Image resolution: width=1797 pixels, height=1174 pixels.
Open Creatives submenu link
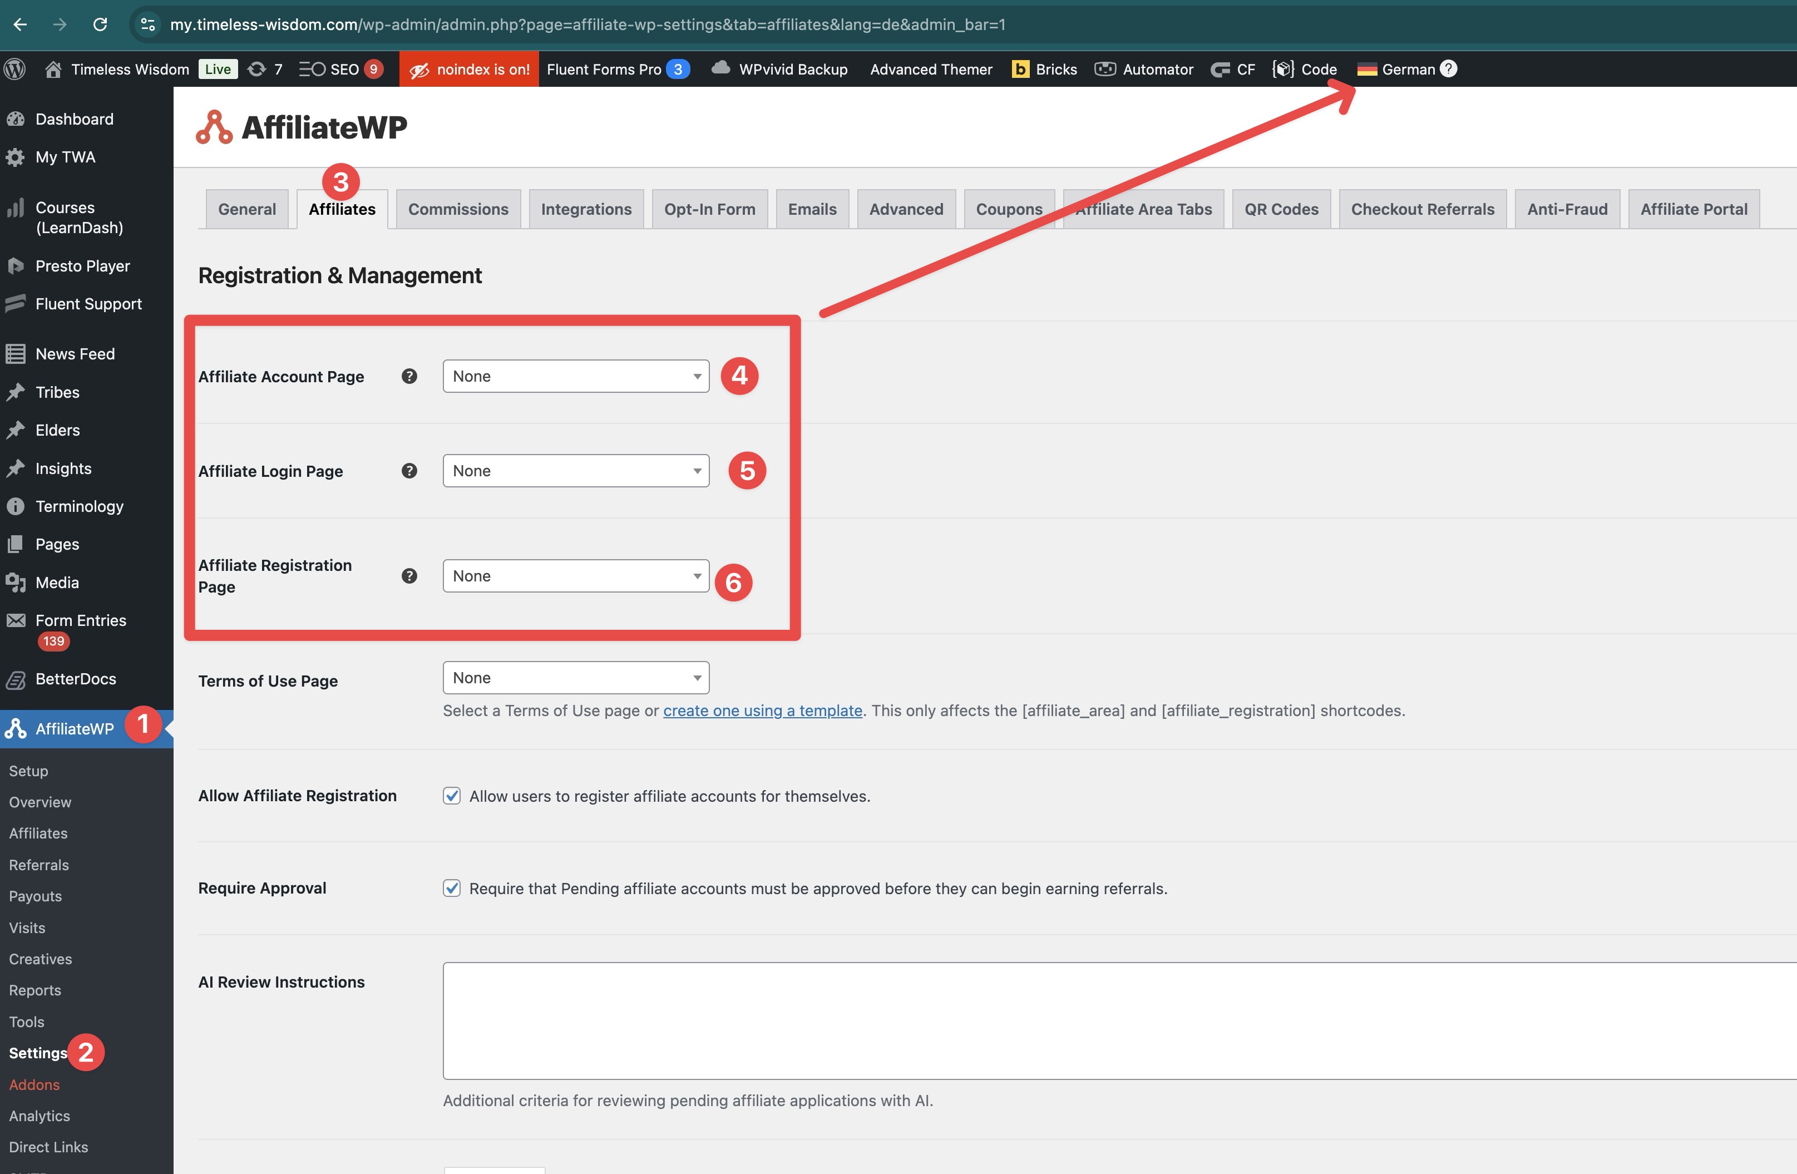(40, 959)
